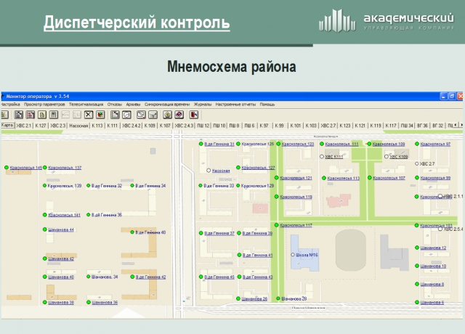The height and width of the screenshot is (334, 465).
Task: Open the В.де Геннина 41 map link
Action: coord(257,255)
